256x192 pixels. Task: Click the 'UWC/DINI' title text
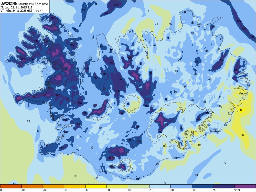click(x=8, y=4)
